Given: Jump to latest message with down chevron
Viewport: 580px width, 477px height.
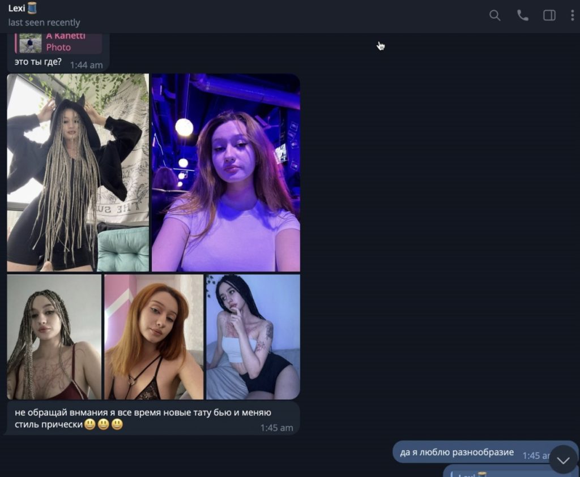Looking at the screenshot, I should pyautogui.click(x=563, y=460).
